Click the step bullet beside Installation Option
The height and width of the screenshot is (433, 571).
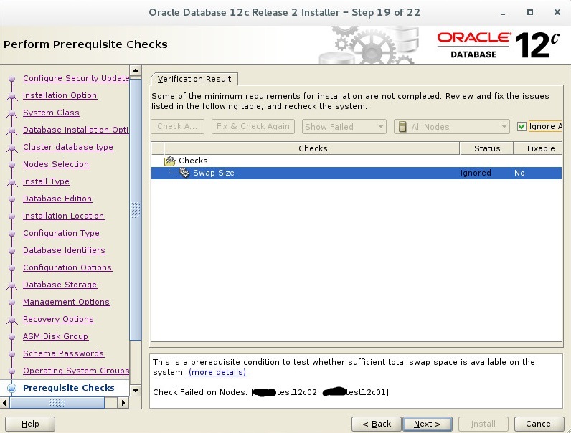[x=12, y=96]
